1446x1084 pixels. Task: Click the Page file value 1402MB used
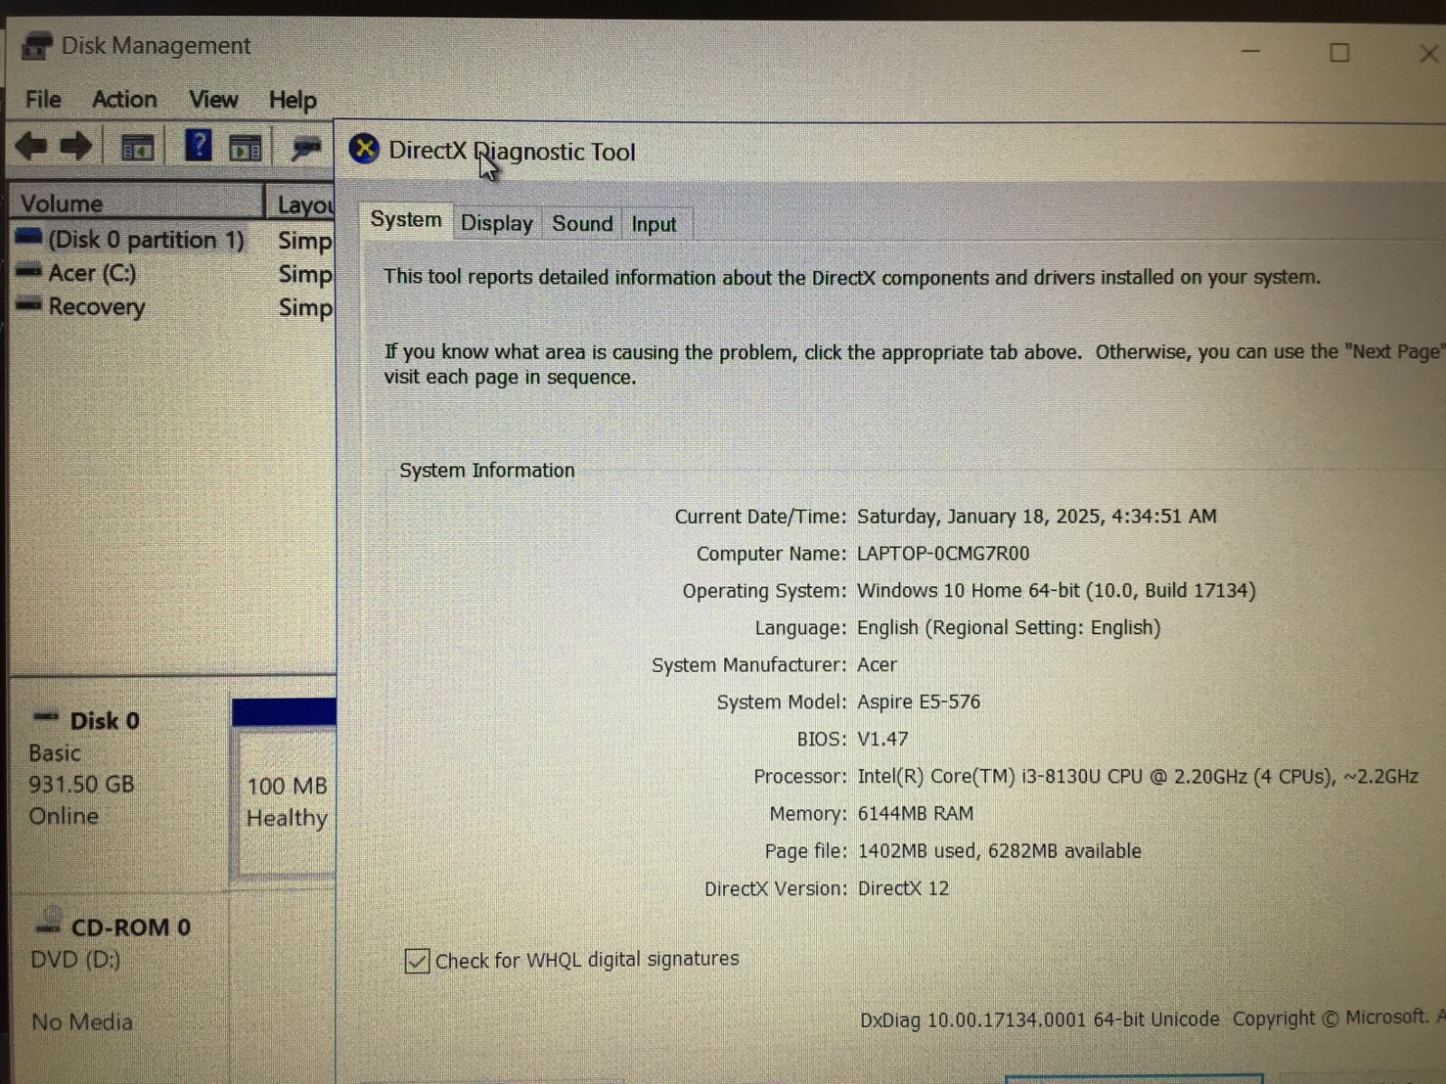(x=999, y=850)
